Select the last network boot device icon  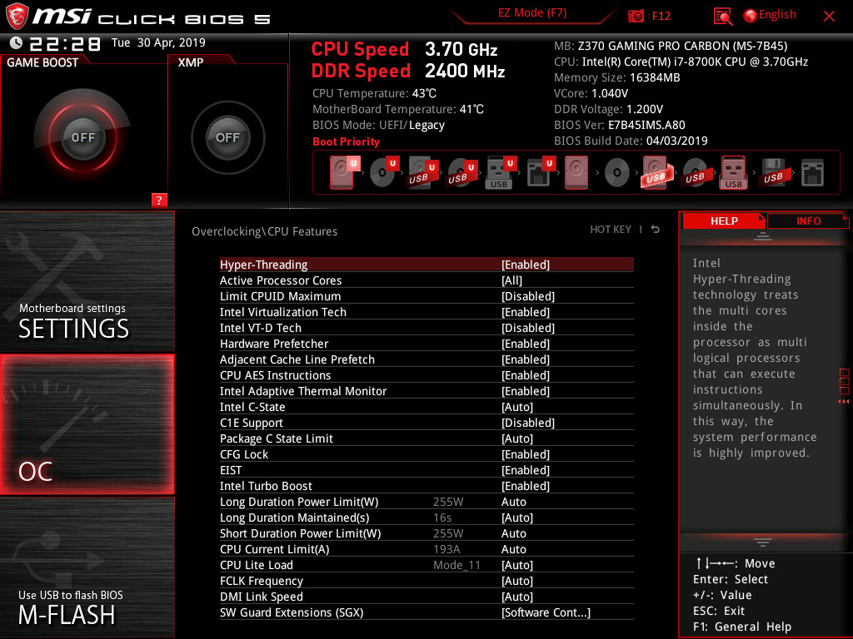pyautogui.click(x=812, y=173)
